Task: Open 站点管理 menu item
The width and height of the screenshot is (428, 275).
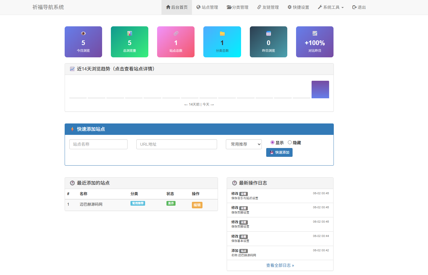Action: (207, 7)
